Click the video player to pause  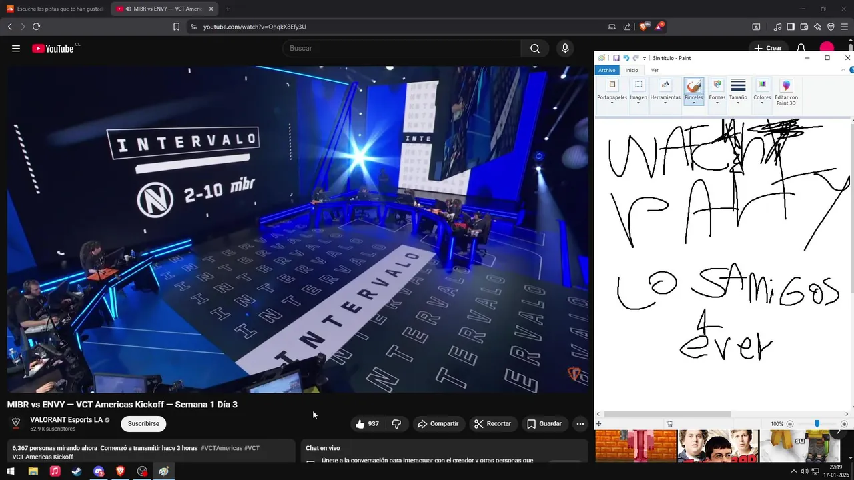(x=298, y=229)
